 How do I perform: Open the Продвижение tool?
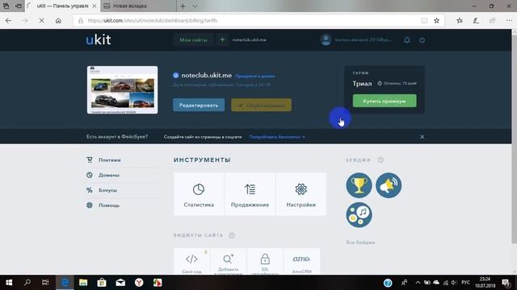click(250, 194)
